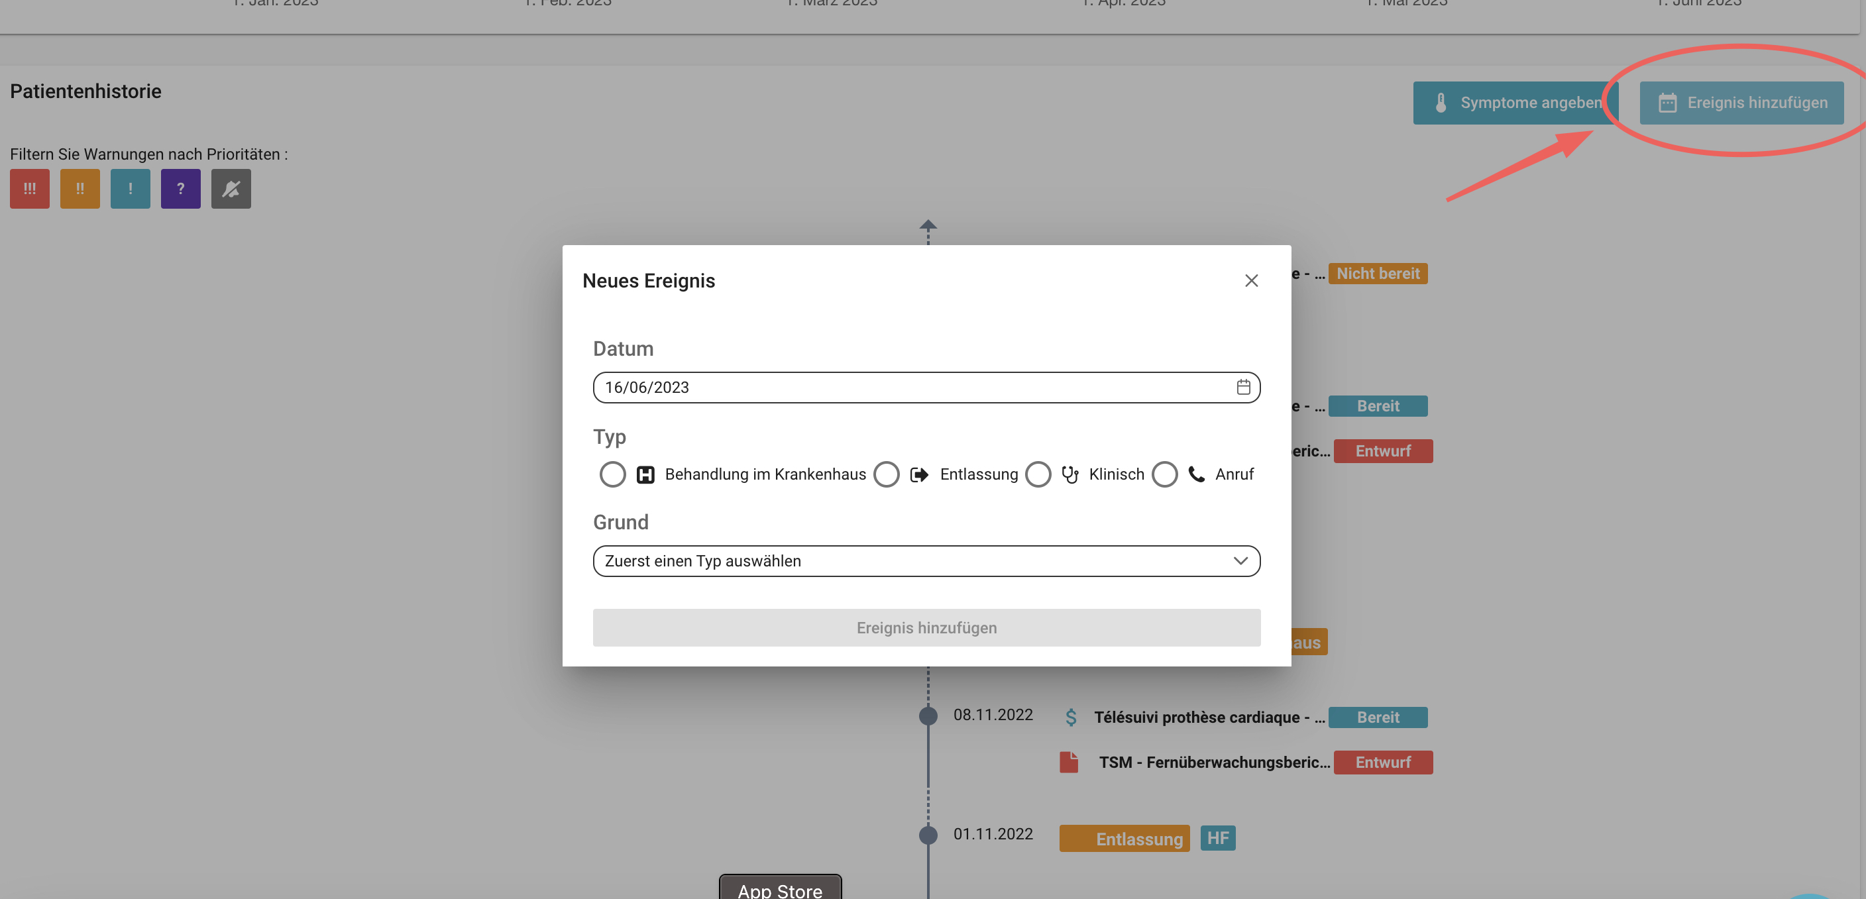The image size is (1866, 899).
Task: Click calendar icon on Ereignis hinzufügen
Action: 1667,103
